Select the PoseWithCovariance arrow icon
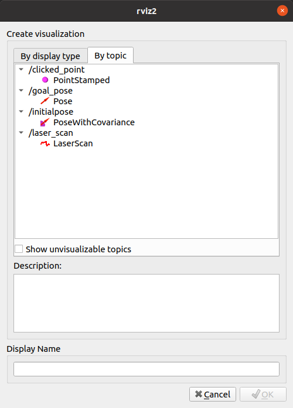The image size is (293, 408). coord(45,122)
